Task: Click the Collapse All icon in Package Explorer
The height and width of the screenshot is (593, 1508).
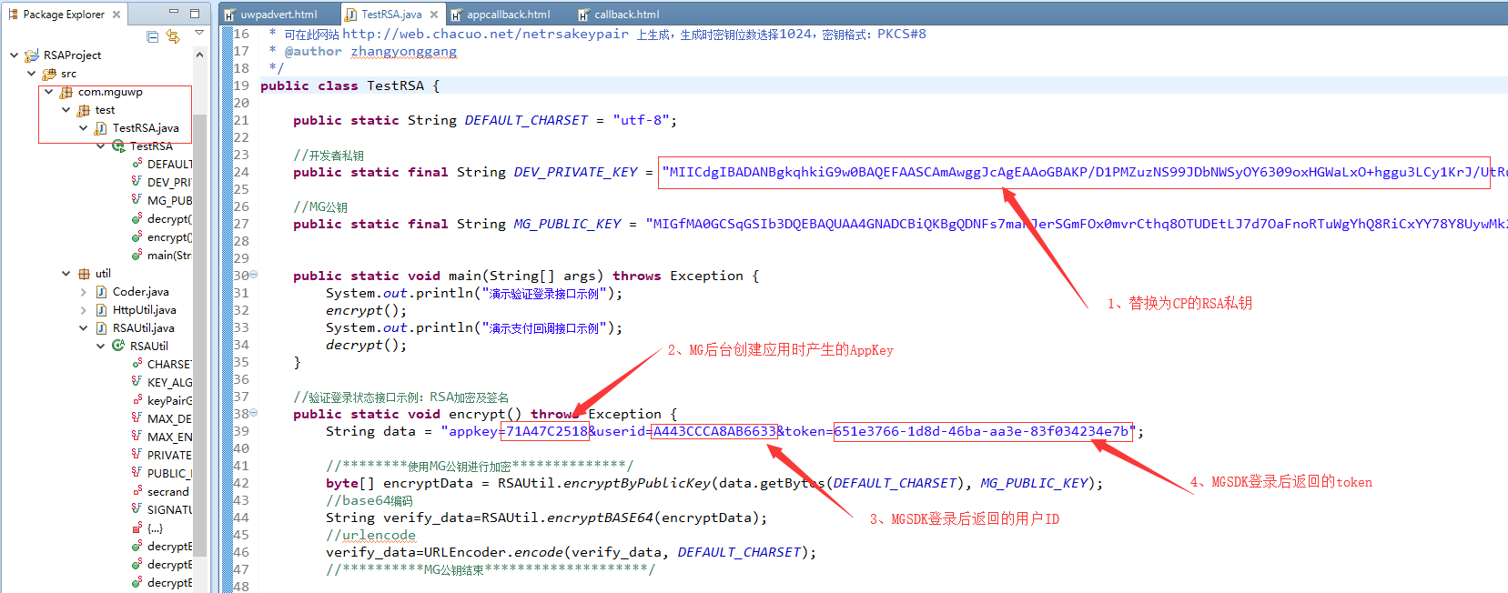Action: tap(153, 36)
